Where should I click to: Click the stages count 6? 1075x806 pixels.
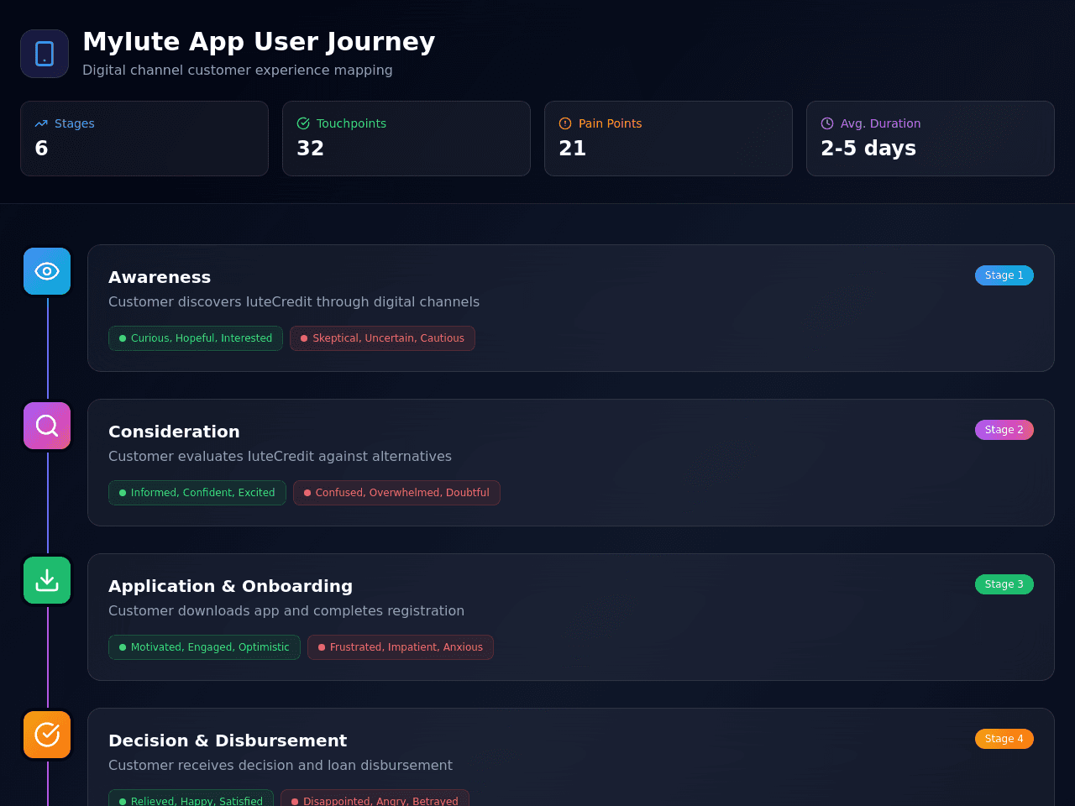(x=41, y=149)
